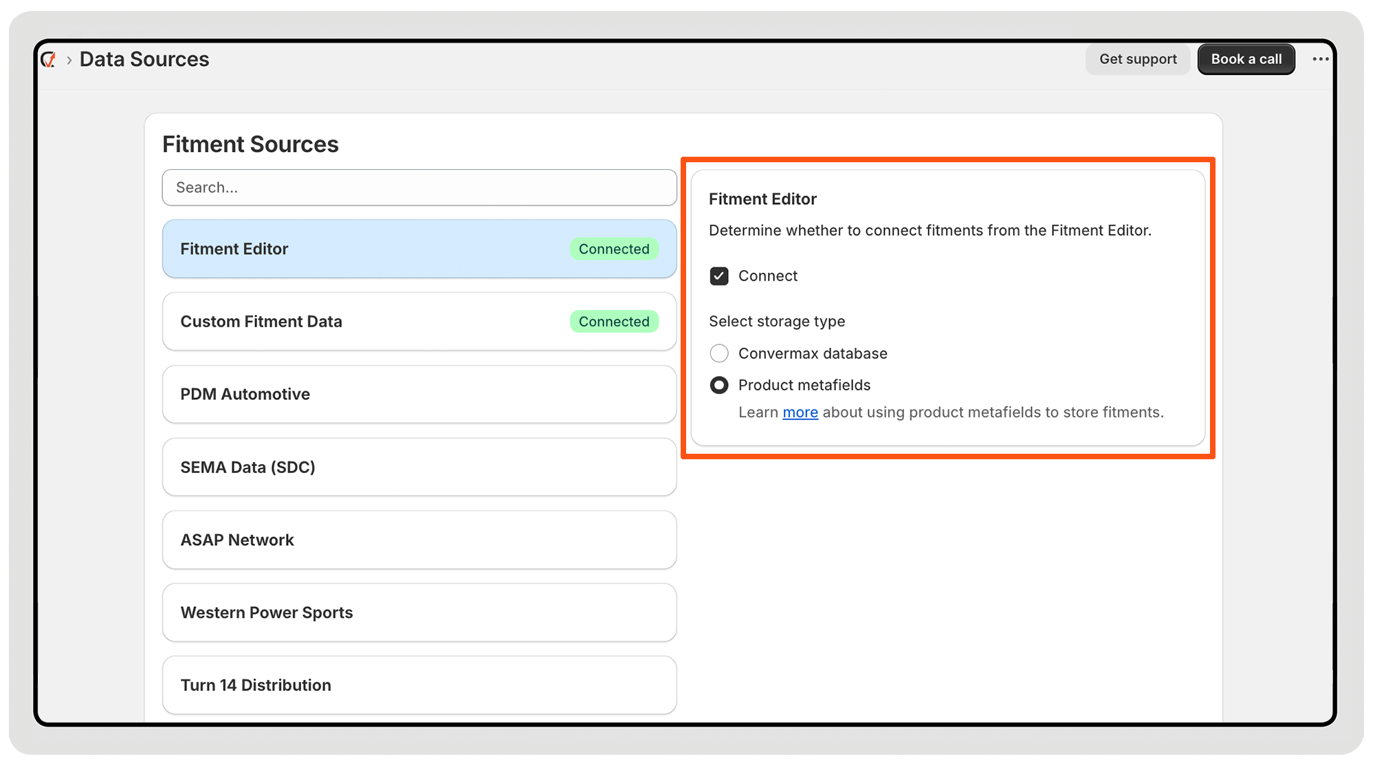Click the Convermax logo icon
The height and width of the screenshot is (770, 1375).
pyautogui.click(x=49, y=60)
